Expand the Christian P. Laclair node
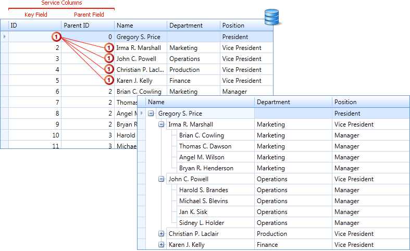Image resolution: width=410 pixels, height=251 pixels. coord(161,234)
